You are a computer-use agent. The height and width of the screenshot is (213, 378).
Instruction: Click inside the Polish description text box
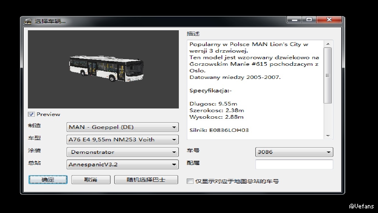[x=256, y=90]
